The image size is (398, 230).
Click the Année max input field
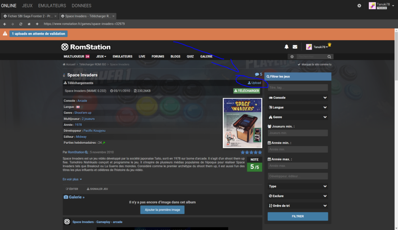coord(298,166)
